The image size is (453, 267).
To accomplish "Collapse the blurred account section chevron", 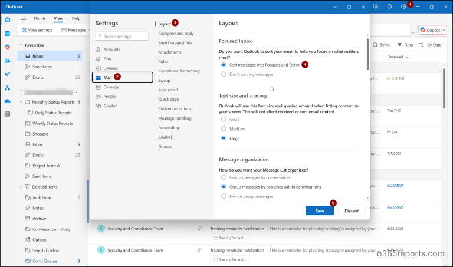I will (x=21, y=91).
